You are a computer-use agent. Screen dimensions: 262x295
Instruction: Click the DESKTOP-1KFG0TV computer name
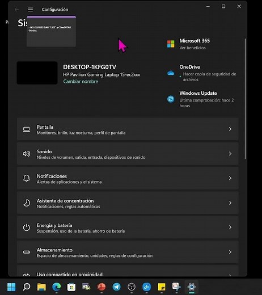pyautogui.click(x=90, y=67)
